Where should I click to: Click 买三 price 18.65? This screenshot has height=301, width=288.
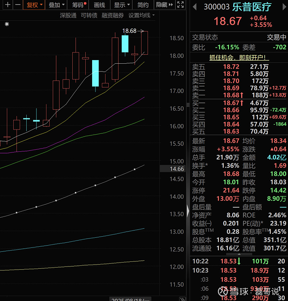[231, 117]
